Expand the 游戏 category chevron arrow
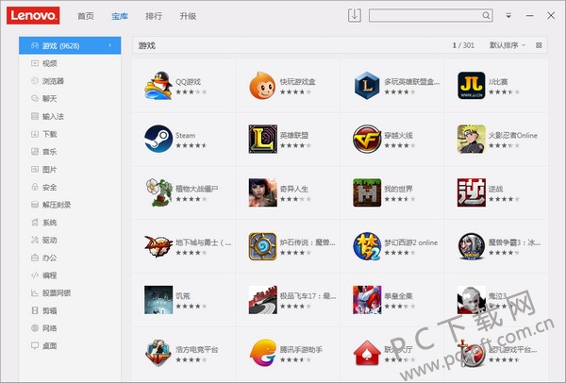The image size is (566, 383). 109,45
